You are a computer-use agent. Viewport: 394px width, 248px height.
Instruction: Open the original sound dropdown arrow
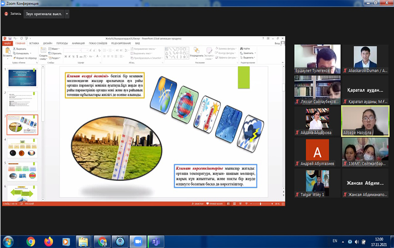pos(67,14)
